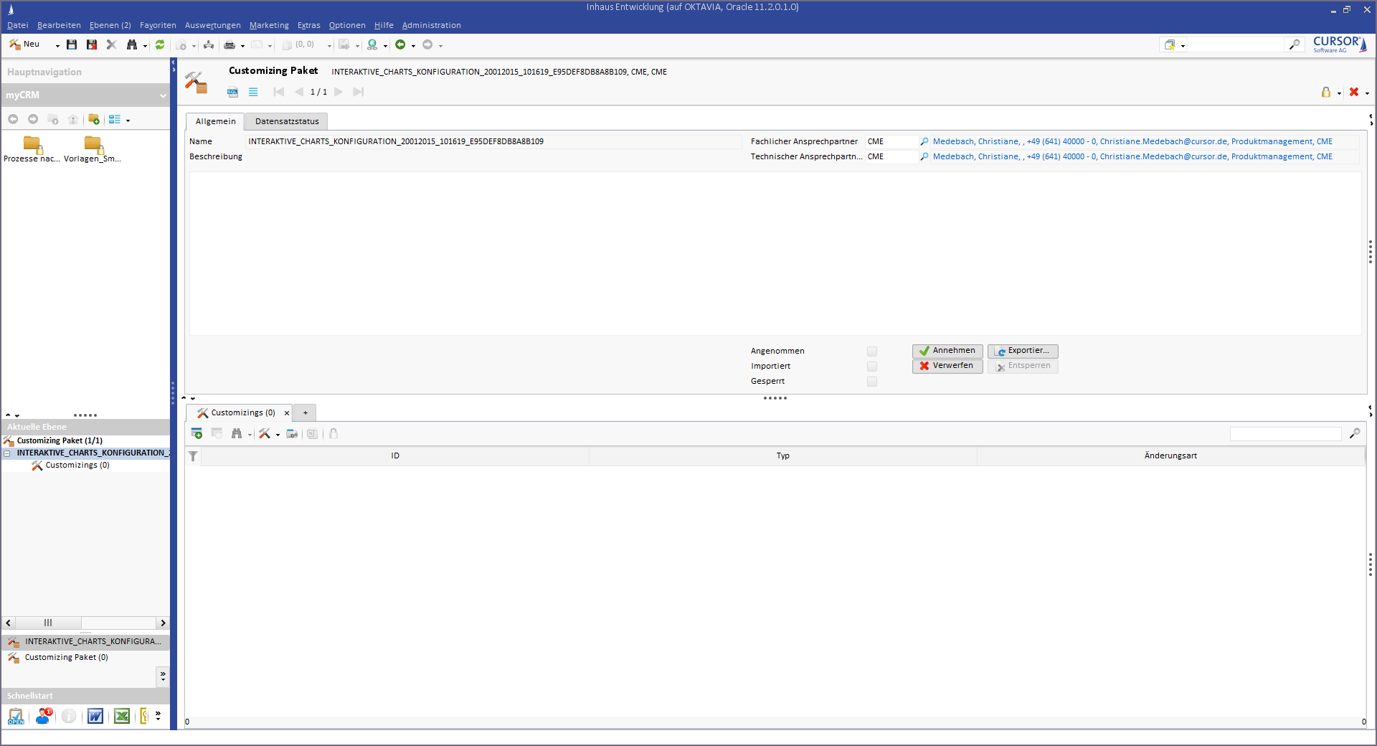1377x746 pixels.
Task: Click the binoculars search icon in main toolbar
Action: (132, 44)
